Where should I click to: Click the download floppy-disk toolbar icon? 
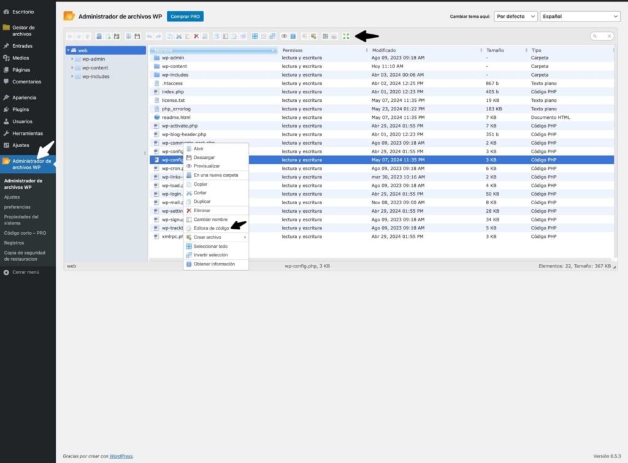[137, 36]
